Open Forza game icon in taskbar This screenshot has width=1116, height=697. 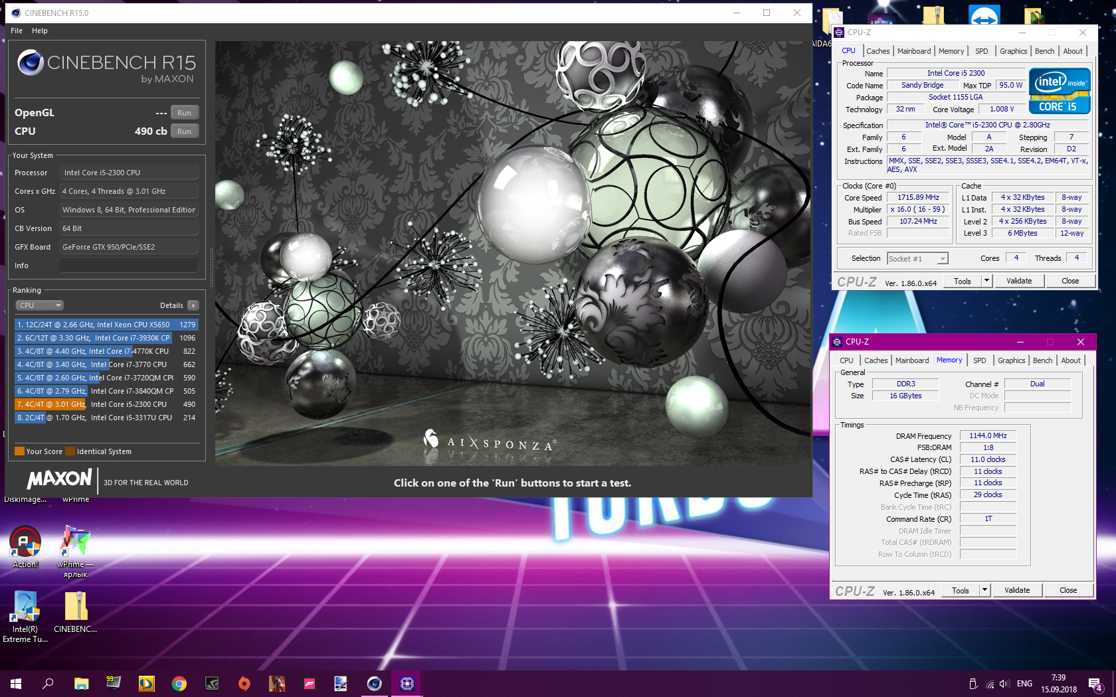click(310, 683)
